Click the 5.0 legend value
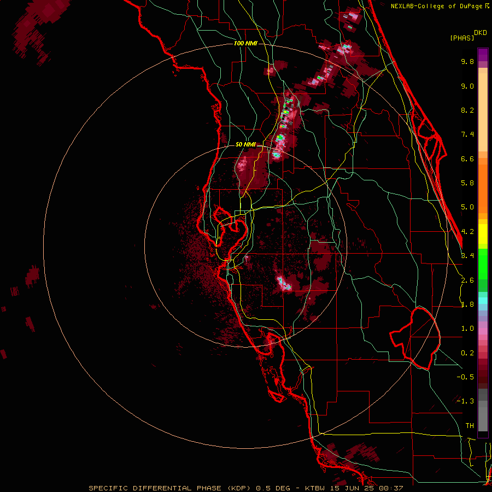The width and height of the screenshot is (492, 492). [x=467, y=207]
